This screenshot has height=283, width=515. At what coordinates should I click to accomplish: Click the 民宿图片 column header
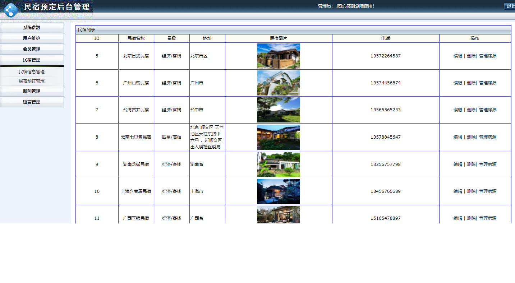pos(278,38)
